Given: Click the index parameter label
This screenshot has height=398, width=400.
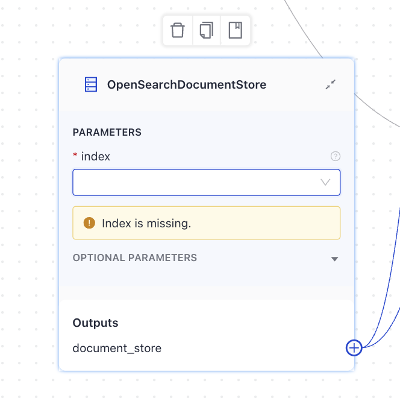Looking at the screenshot, I should (96, 156).
